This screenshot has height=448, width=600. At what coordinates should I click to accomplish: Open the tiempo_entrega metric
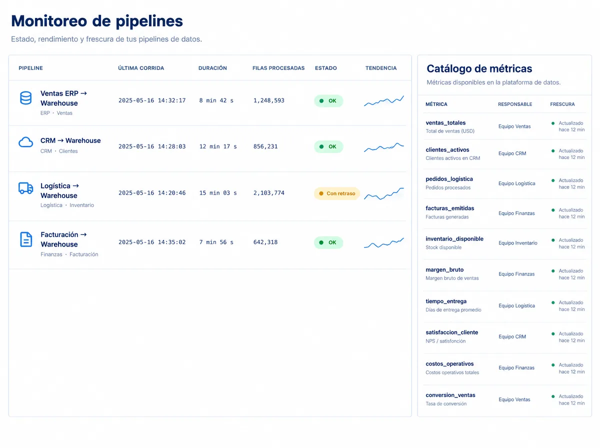click(x=446, y=301)
